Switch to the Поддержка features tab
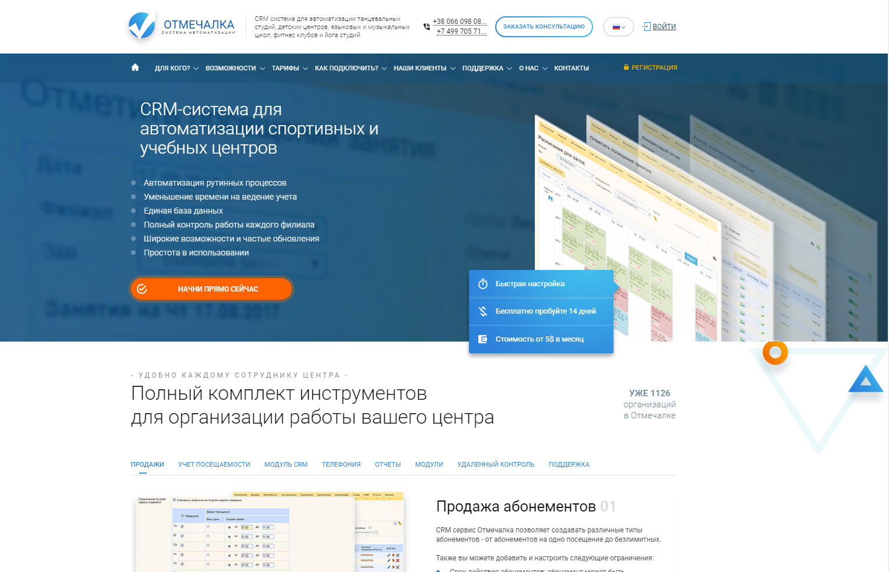The width and height of the screenshot is (889, 572). click(569, 464)
